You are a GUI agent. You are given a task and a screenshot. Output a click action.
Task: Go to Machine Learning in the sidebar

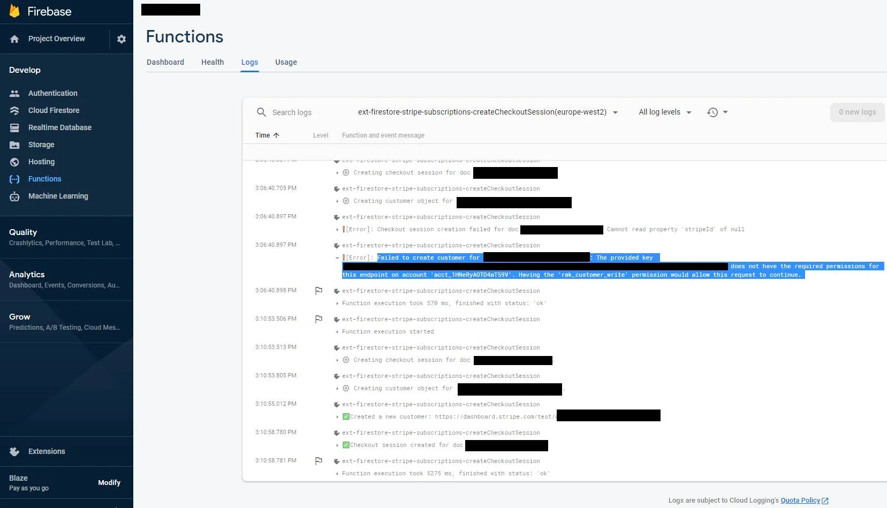click(58, 196)
